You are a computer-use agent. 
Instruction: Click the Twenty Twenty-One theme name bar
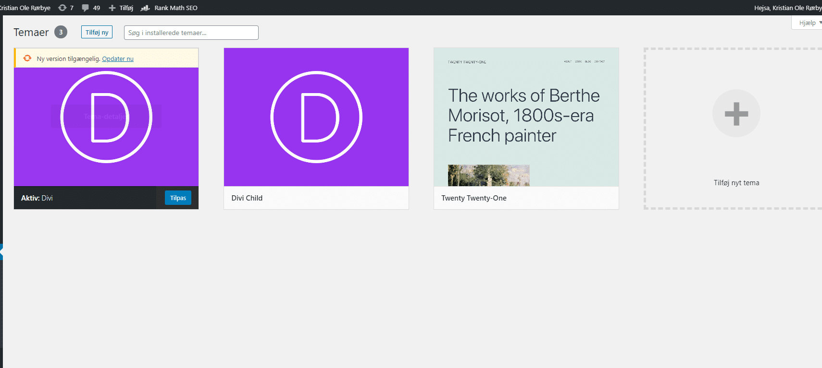526,198
